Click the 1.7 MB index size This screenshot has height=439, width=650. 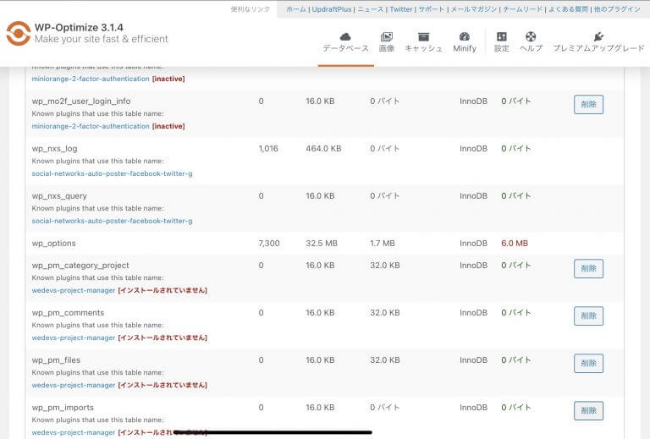[x=383, y=243]
